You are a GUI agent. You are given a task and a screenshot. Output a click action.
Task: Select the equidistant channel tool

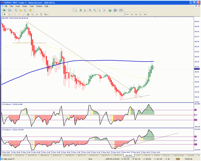click(28, 14)
